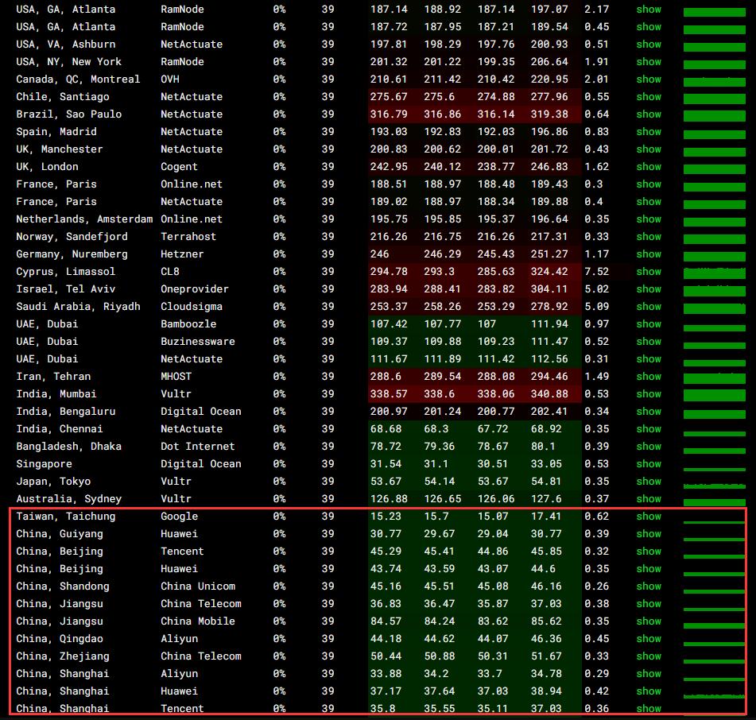
Task: Click "show" for USA, NY, New York row
Action: (x=649, y=62)
